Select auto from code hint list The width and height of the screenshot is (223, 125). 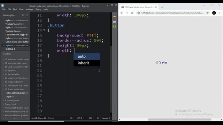click(87, 56)
